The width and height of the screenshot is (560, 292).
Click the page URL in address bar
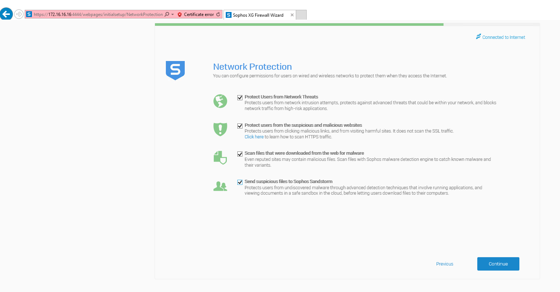pyautogui.click(x=98, y=15)
